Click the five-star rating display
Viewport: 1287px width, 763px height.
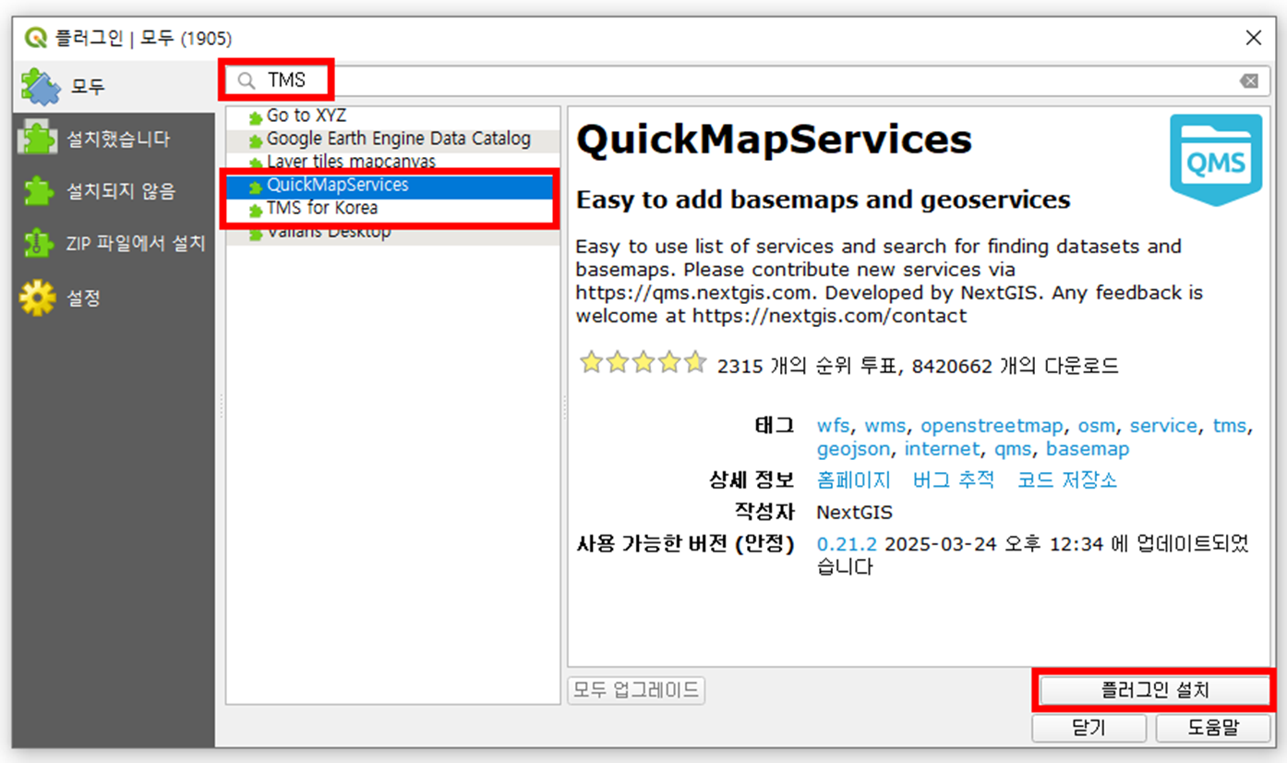coord(643,363)
